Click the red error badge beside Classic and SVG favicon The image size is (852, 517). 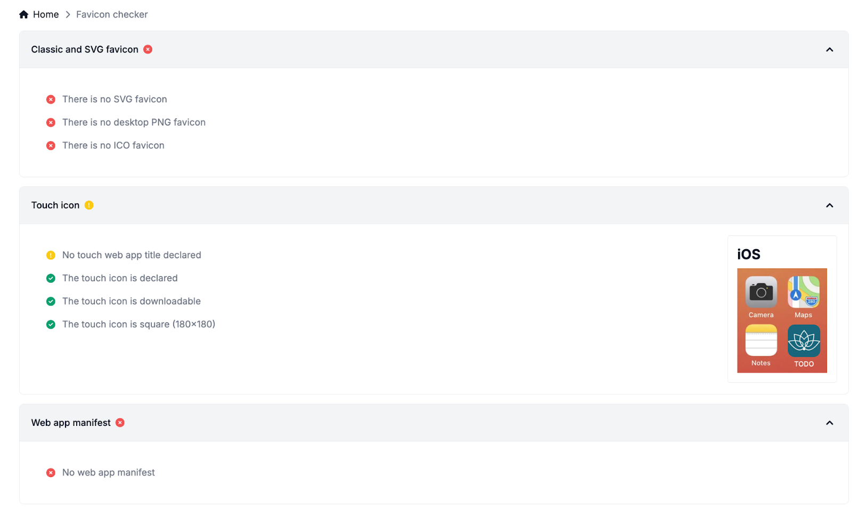[x=148, y=50]
